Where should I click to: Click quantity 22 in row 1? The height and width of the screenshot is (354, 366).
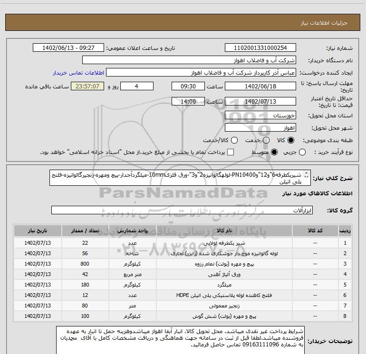[x=85, y=243]
